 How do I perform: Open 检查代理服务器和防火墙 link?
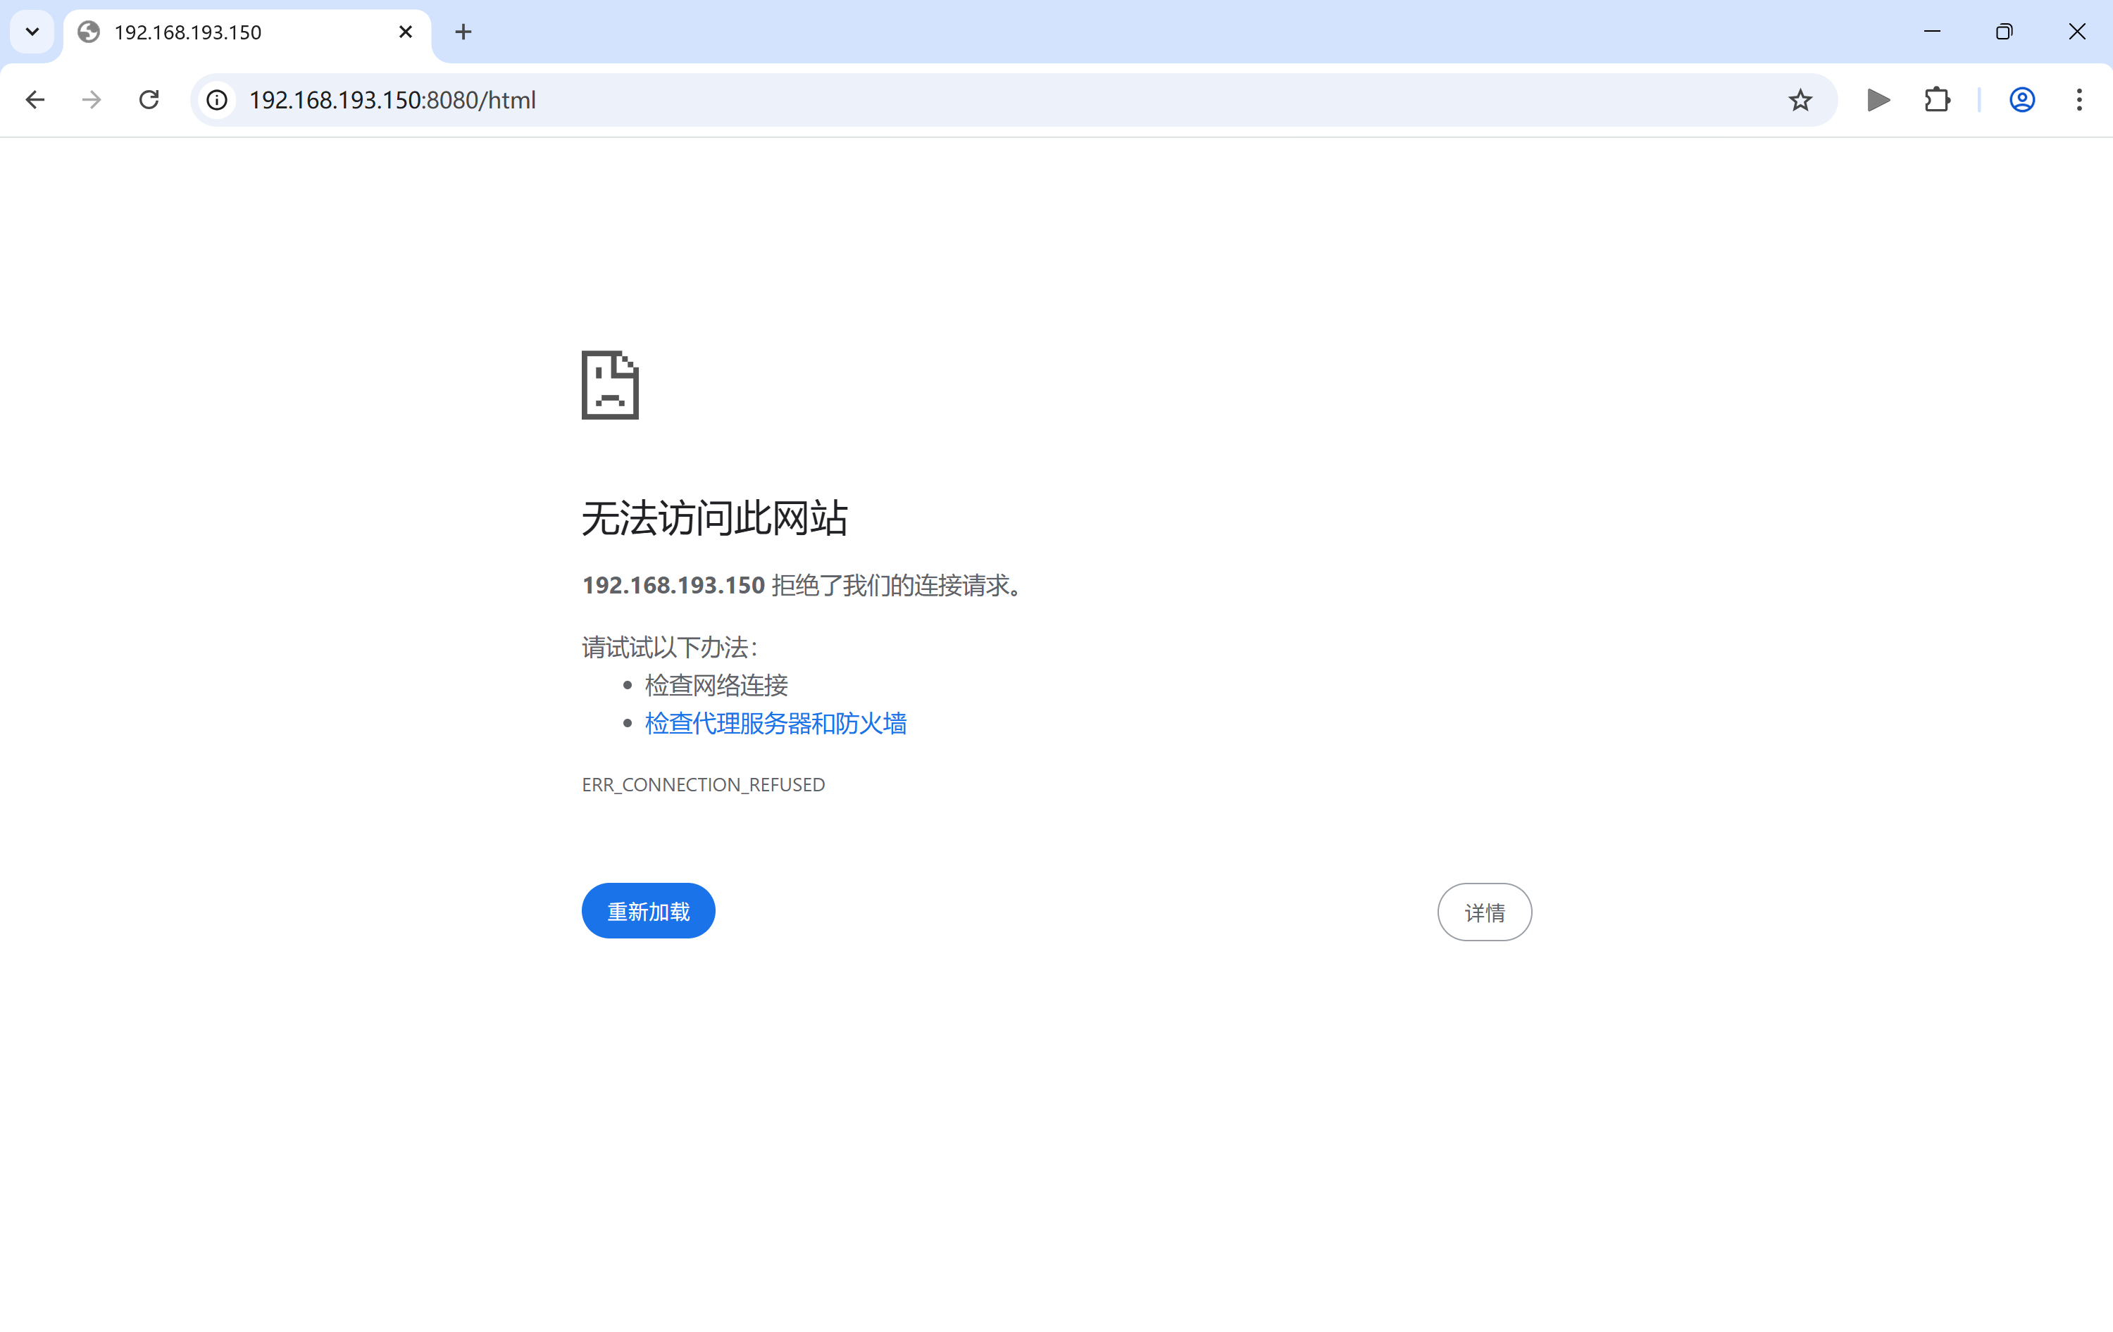tap(775, 724)
